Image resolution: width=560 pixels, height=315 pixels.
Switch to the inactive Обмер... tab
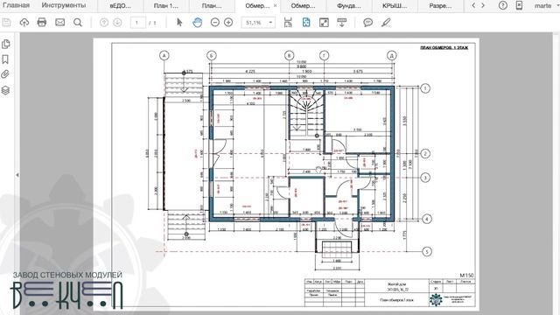point(304,6)
